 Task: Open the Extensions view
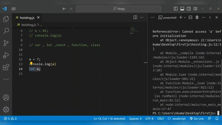coord(6,67)
